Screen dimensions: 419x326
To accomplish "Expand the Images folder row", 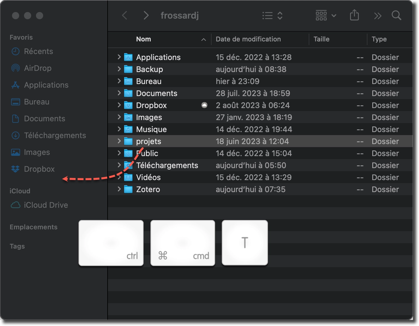I will (x=119, y=117).
